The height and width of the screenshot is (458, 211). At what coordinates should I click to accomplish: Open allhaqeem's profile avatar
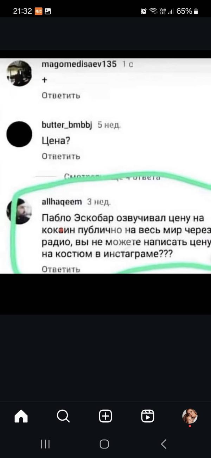(x=19, y=211)
